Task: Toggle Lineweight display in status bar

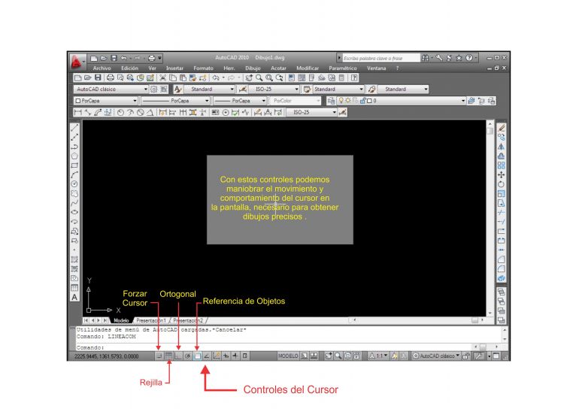Action: tap(235, 356)
